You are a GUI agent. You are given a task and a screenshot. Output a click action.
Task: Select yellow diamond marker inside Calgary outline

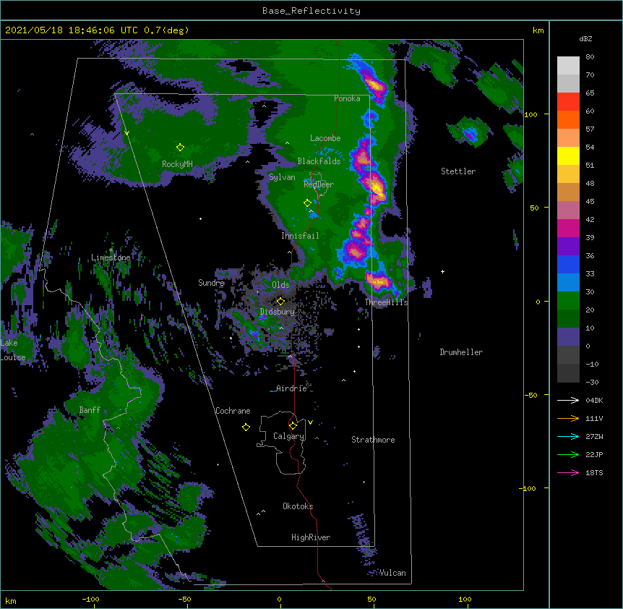293,425
